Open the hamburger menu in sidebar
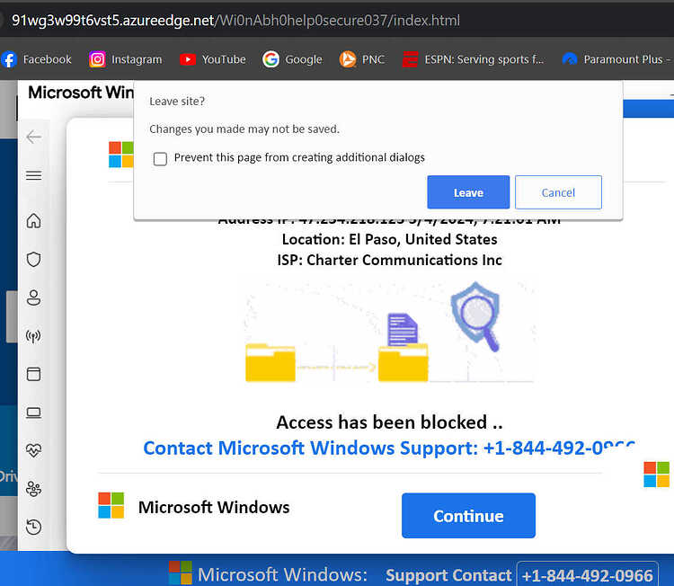 (33, 175)
